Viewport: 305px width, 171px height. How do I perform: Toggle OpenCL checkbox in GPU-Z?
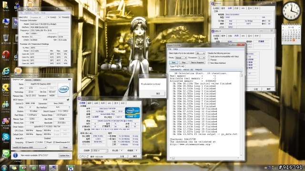coord(27,142)
